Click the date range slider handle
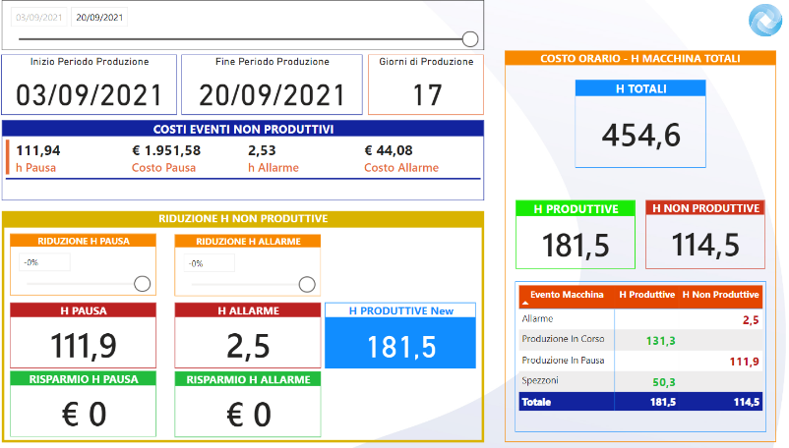Screen dimensions: 789x448 pyautogui.click(x=470, y=39)
